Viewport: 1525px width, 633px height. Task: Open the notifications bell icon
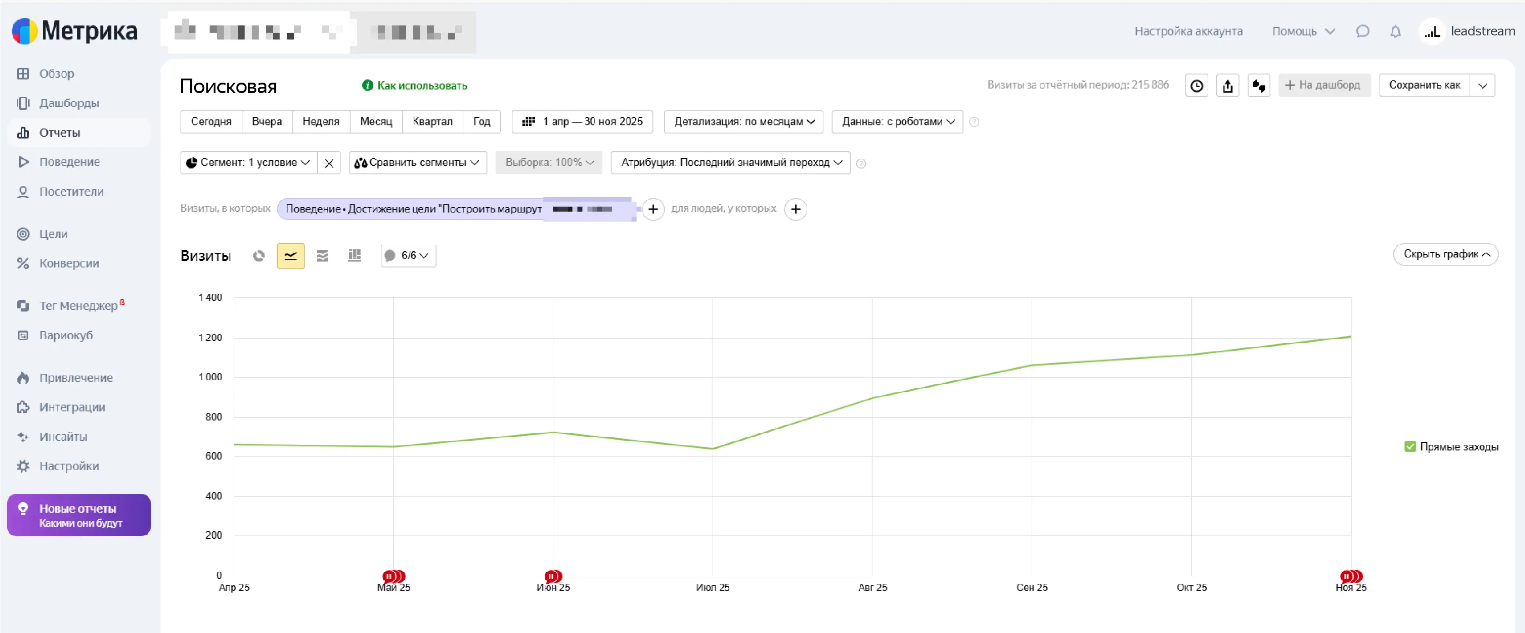click(x=1395, y=31)
